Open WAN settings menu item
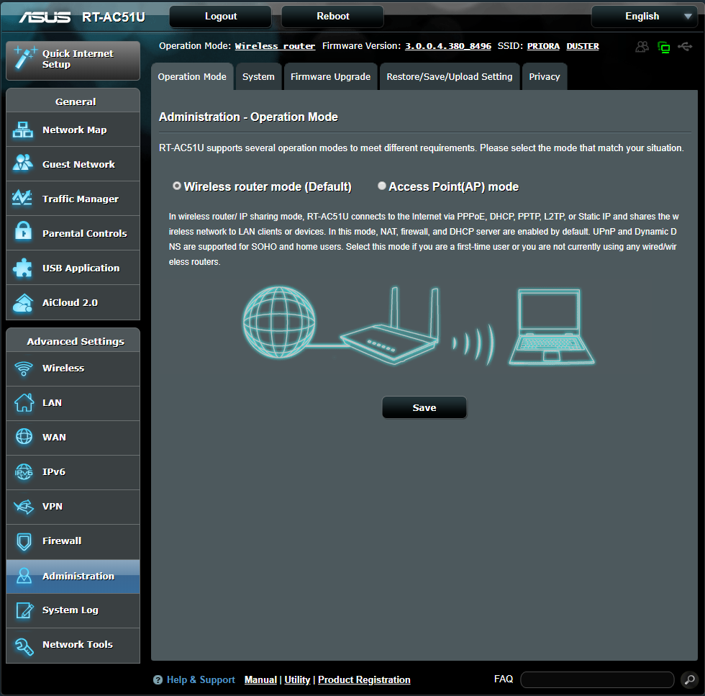705x696 pixels. (73, 438)
